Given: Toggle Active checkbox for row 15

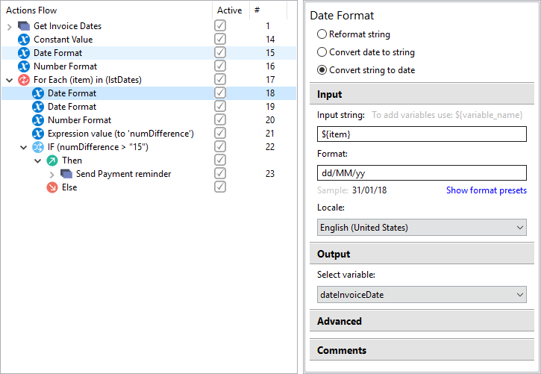Looking at the screenshot, I should point(220,52).
